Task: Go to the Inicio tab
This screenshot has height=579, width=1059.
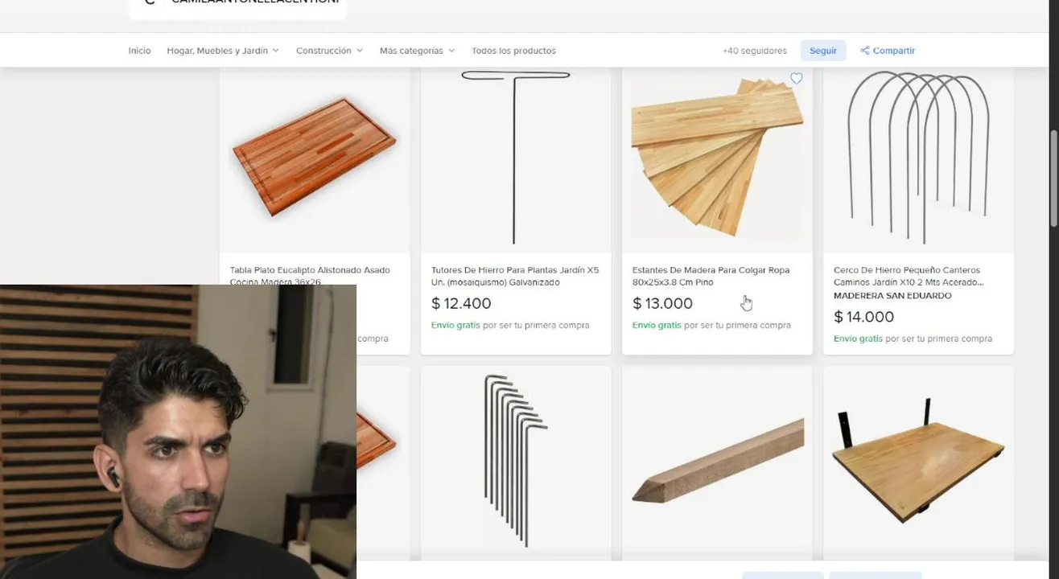Action: pos(139,51)
